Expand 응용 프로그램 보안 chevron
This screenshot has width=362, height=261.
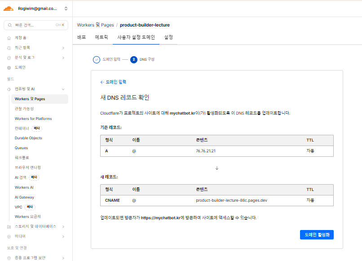[x=63, y=258]
